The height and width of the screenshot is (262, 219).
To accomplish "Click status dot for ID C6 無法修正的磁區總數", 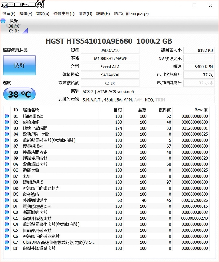I will (7, 236).
